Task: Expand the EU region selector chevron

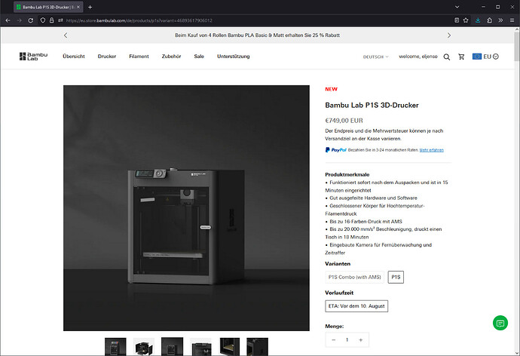Action: point(495,57)
